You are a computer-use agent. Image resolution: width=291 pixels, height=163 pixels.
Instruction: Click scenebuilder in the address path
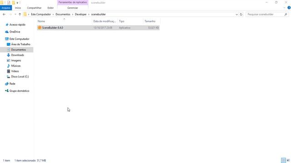tap(98, 14)
